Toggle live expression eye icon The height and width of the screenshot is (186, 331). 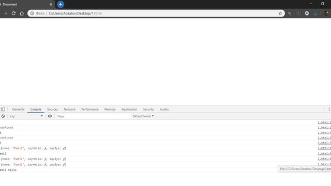coord(50,116)
